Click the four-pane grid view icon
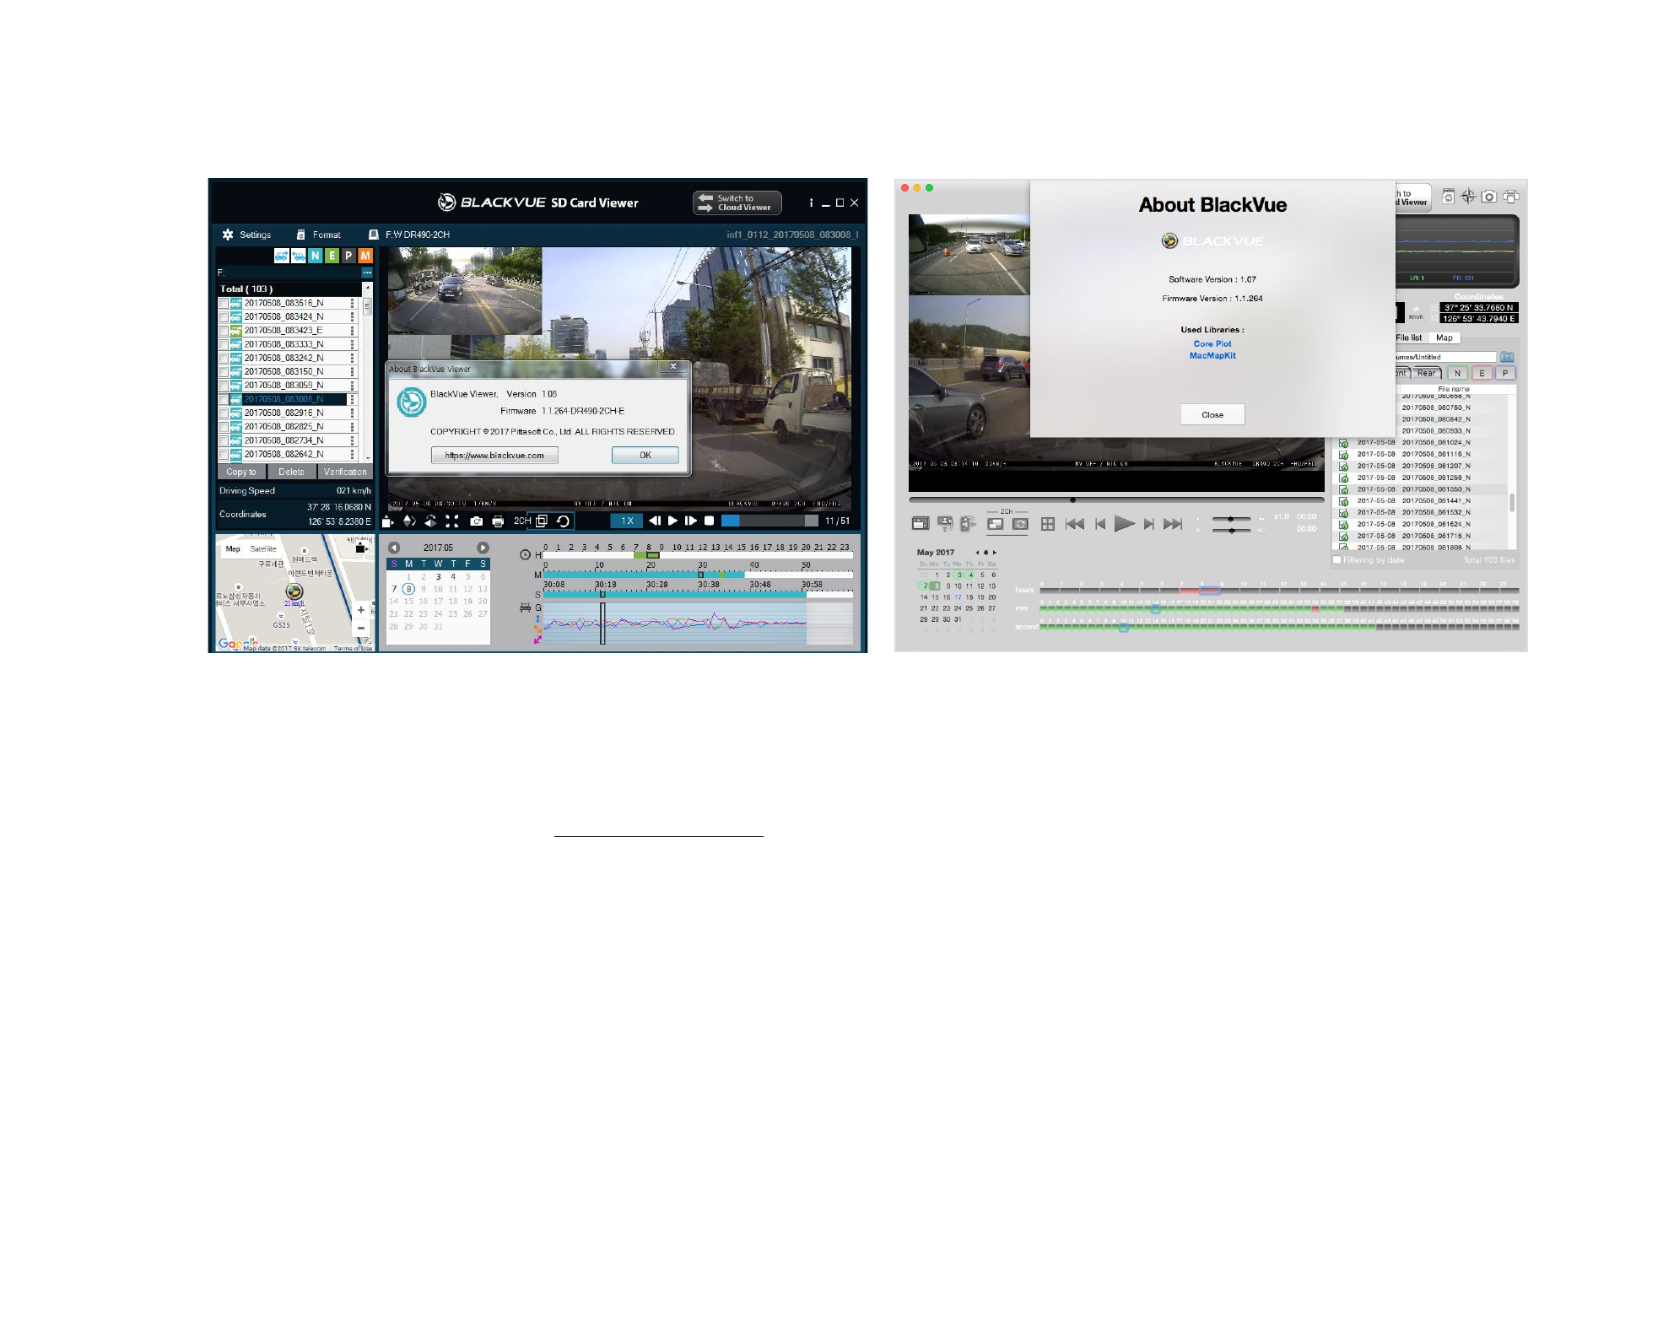This screenshot has width=1674, height=1339. [1048, 524]
